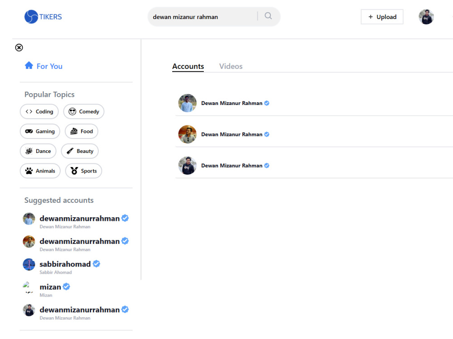Image resolution: width=453 pixels, height=339 pixels.
Task: Click second Dewan Mizanur Rahman result name
Action: pyautogui.click(x=231, y=134)
